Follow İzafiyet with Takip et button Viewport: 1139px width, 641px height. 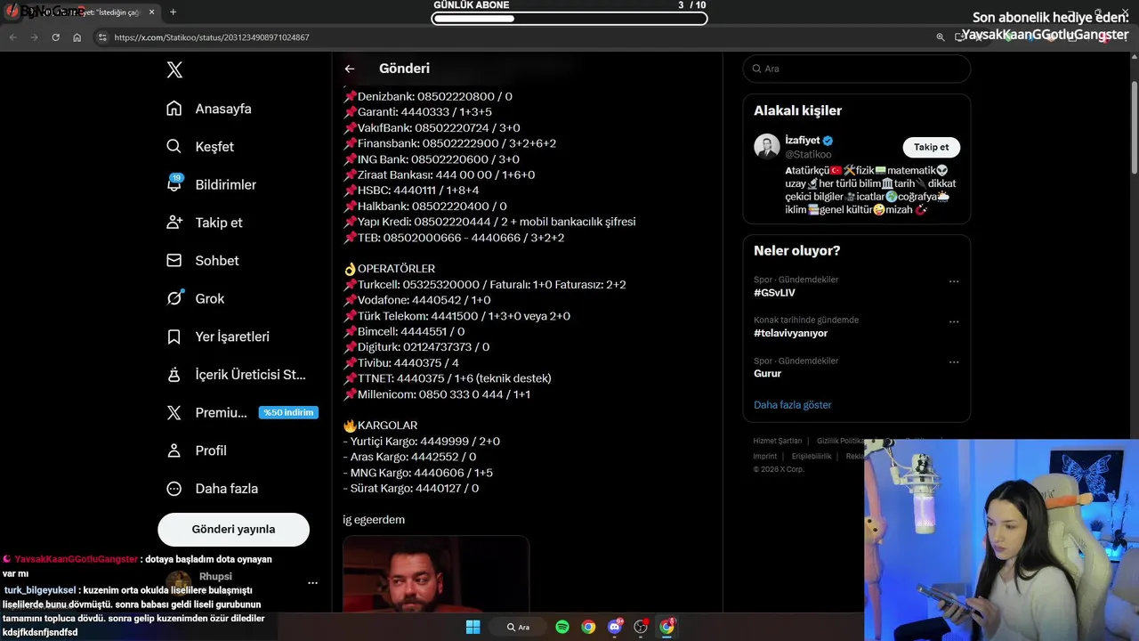[931, 147]
